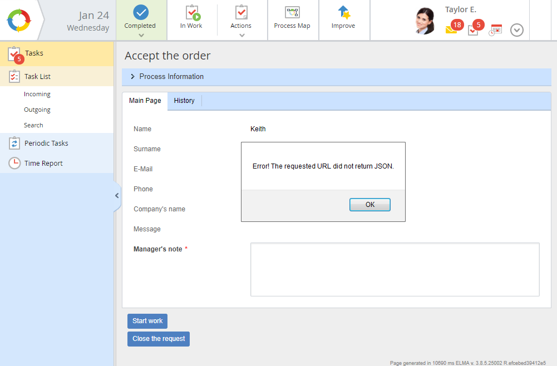Image resolution: width=557 pixels, height=366 pixels.
Task: Click the Start work button
Action: point(147,321)
